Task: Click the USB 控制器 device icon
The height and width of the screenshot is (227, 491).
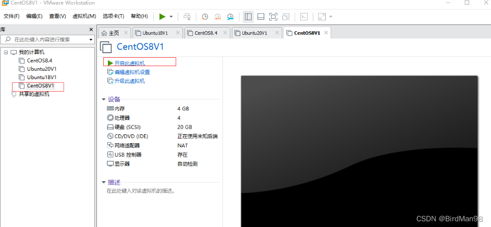Action: 110,155
